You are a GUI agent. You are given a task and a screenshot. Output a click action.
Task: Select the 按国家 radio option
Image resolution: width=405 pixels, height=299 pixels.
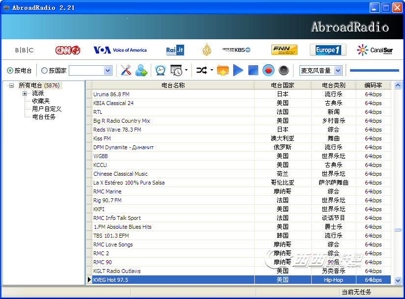(44, 71)
